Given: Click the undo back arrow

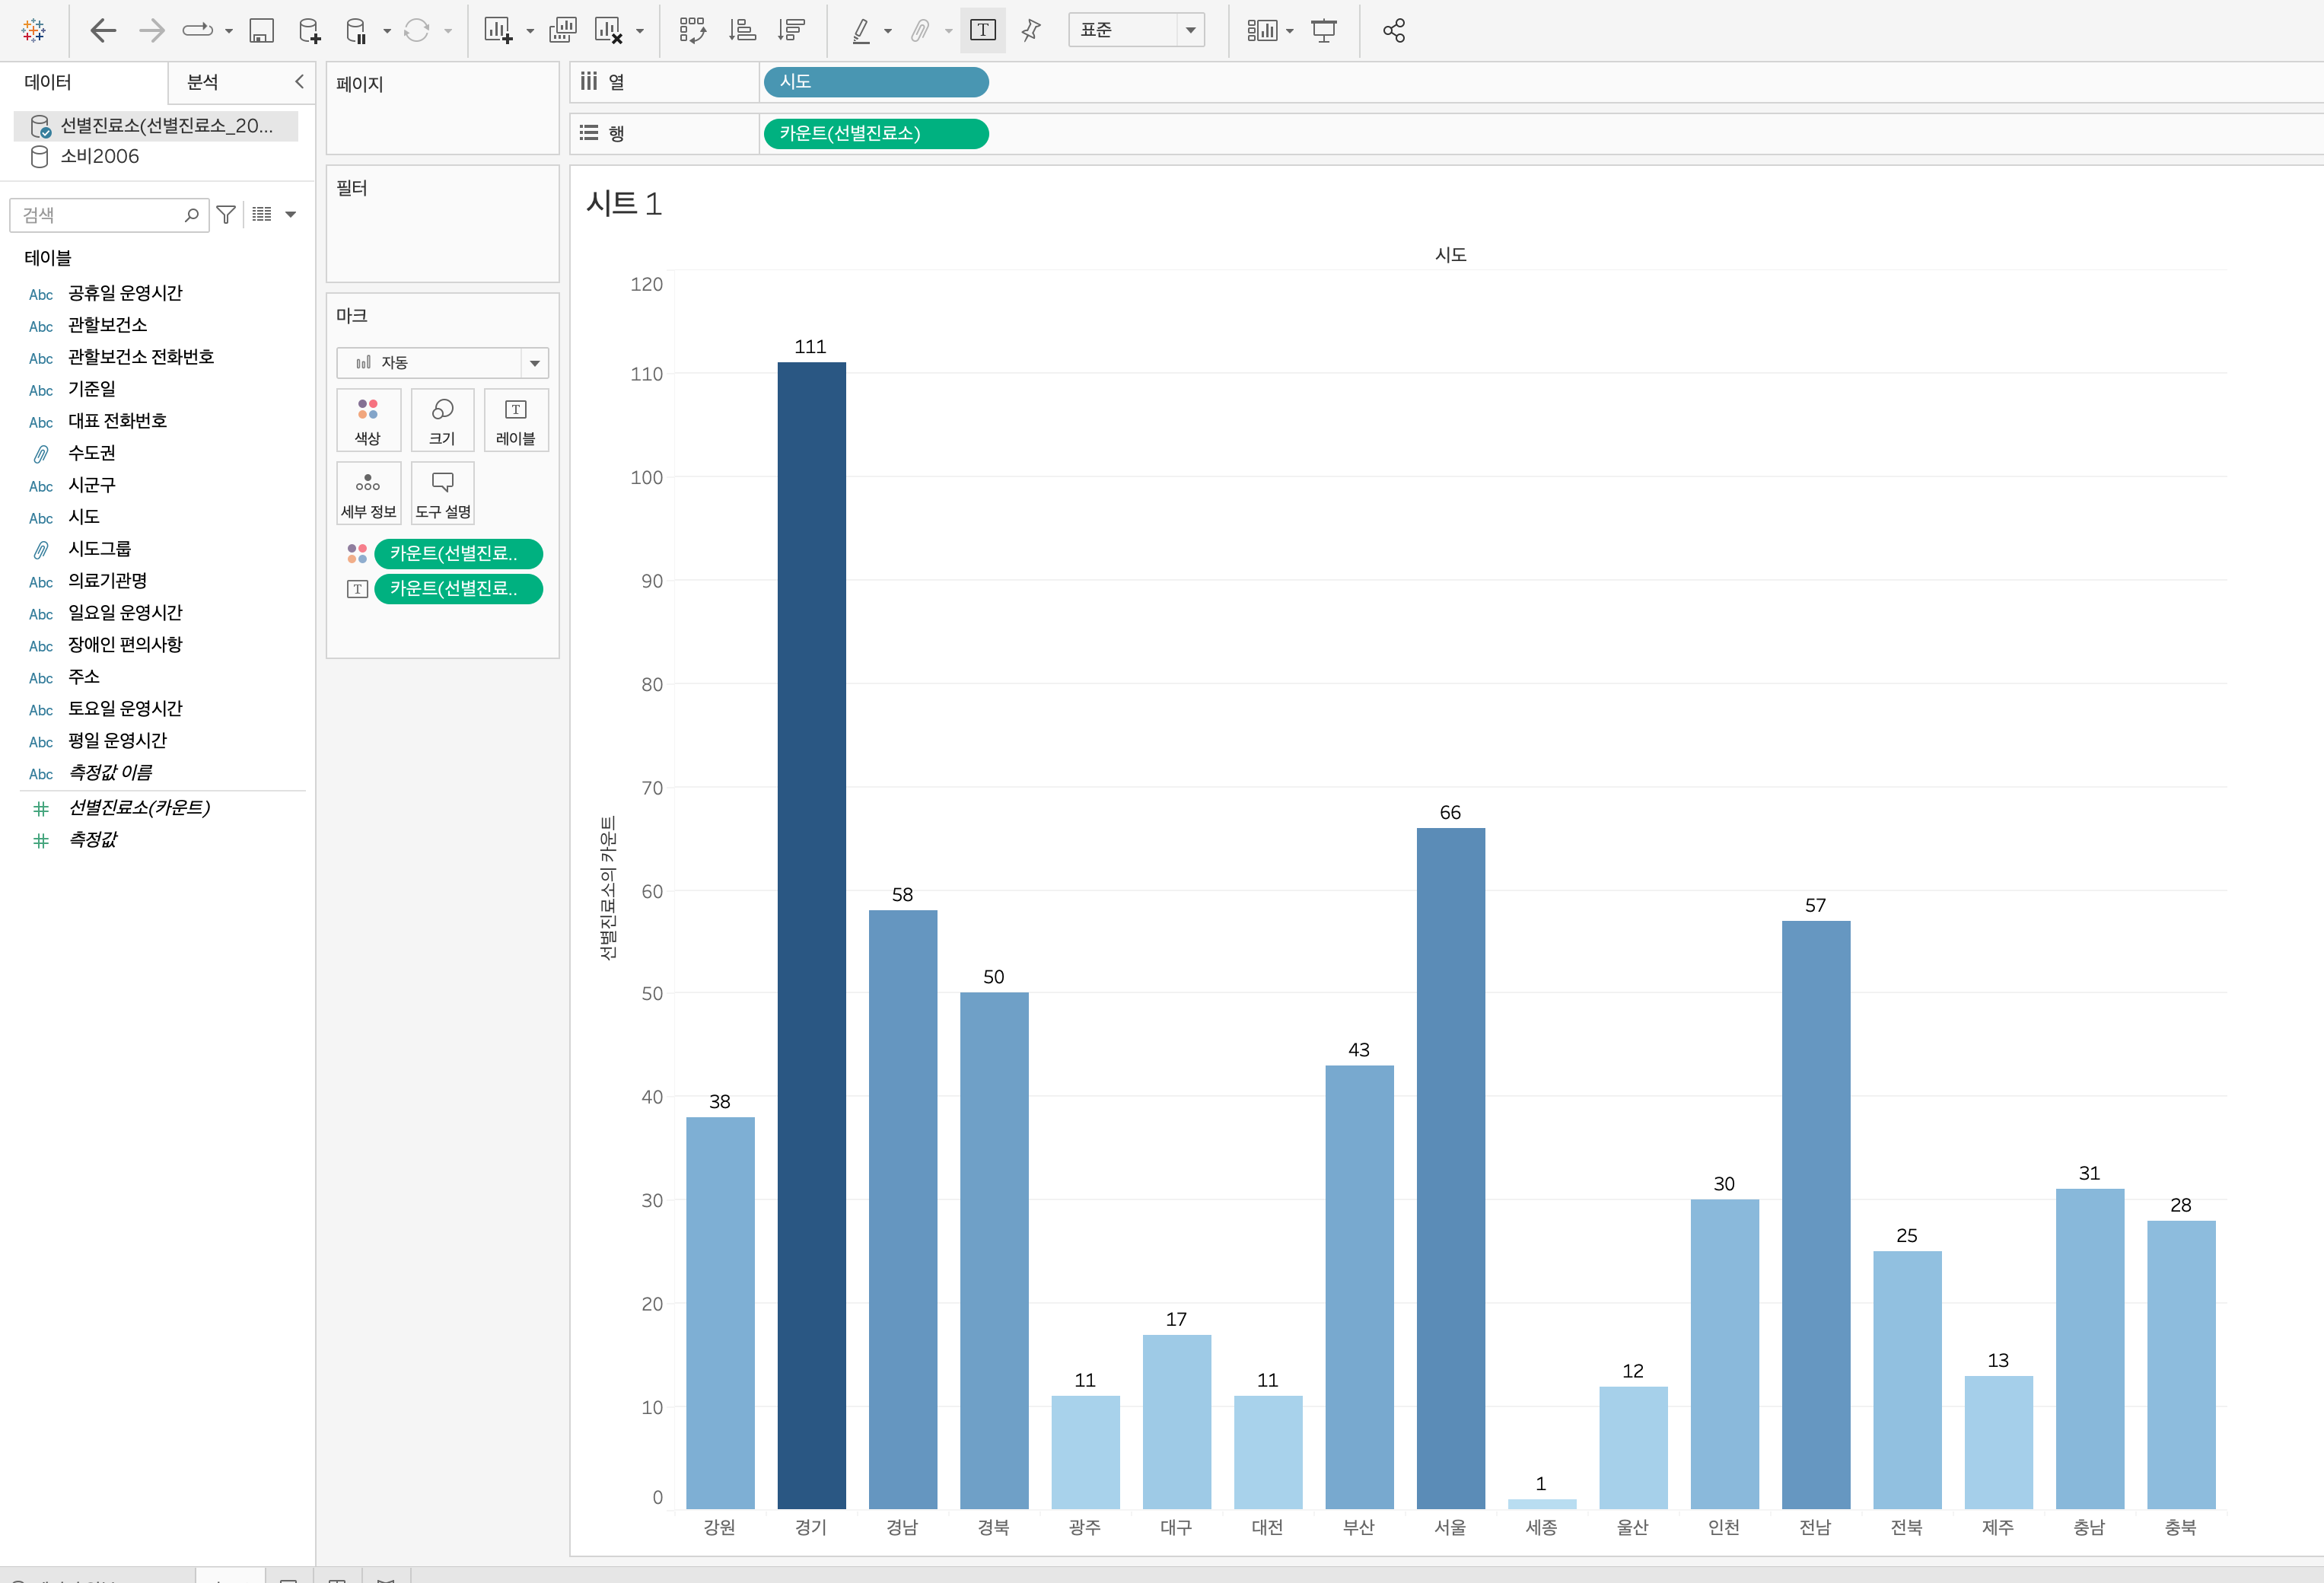Looking at the screenshot, I should coord(103,31).
